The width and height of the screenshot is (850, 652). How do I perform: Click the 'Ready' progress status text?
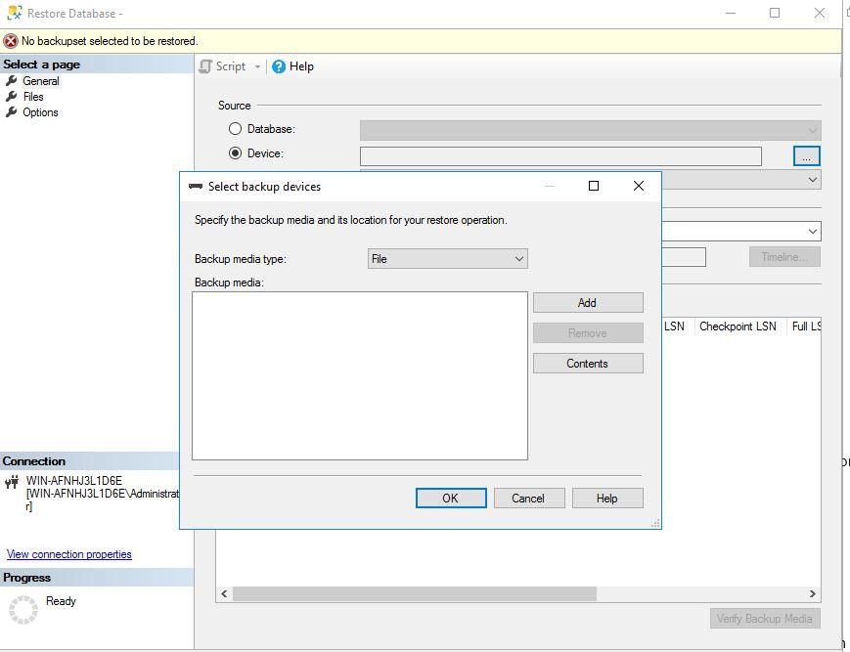point(61,601)
